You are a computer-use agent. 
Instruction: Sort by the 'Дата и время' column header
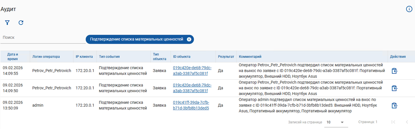[12, 56]
